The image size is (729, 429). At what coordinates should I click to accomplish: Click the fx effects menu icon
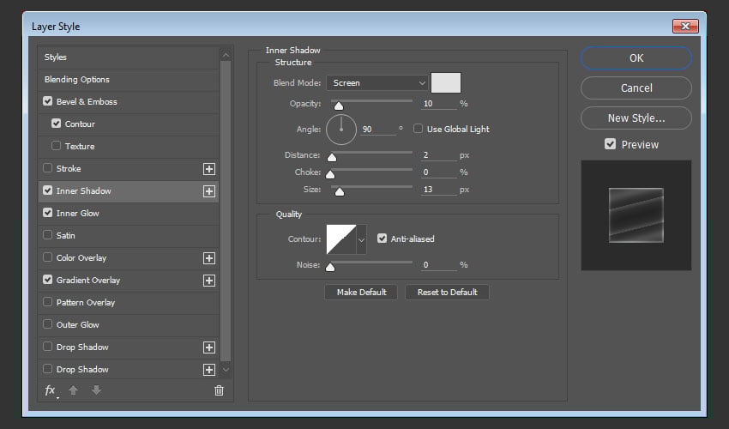[x=51, y=390]
